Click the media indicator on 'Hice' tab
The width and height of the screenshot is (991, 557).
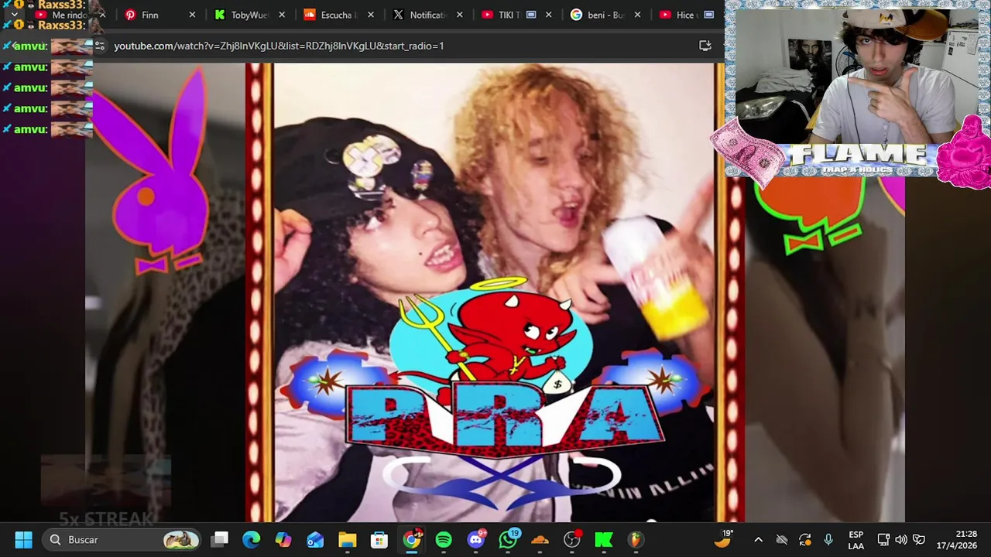708,15
